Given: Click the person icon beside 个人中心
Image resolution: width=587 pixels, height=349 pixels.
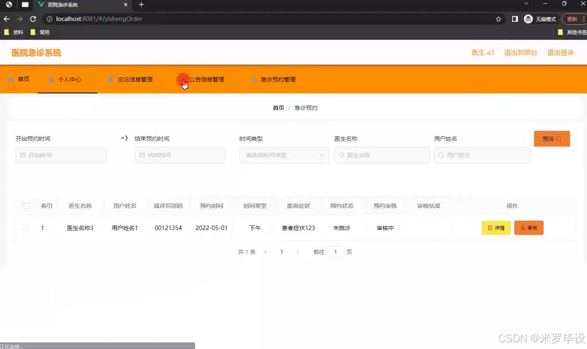Looking at the screenshot, I should pyautogui.click(x=50, y=79).
